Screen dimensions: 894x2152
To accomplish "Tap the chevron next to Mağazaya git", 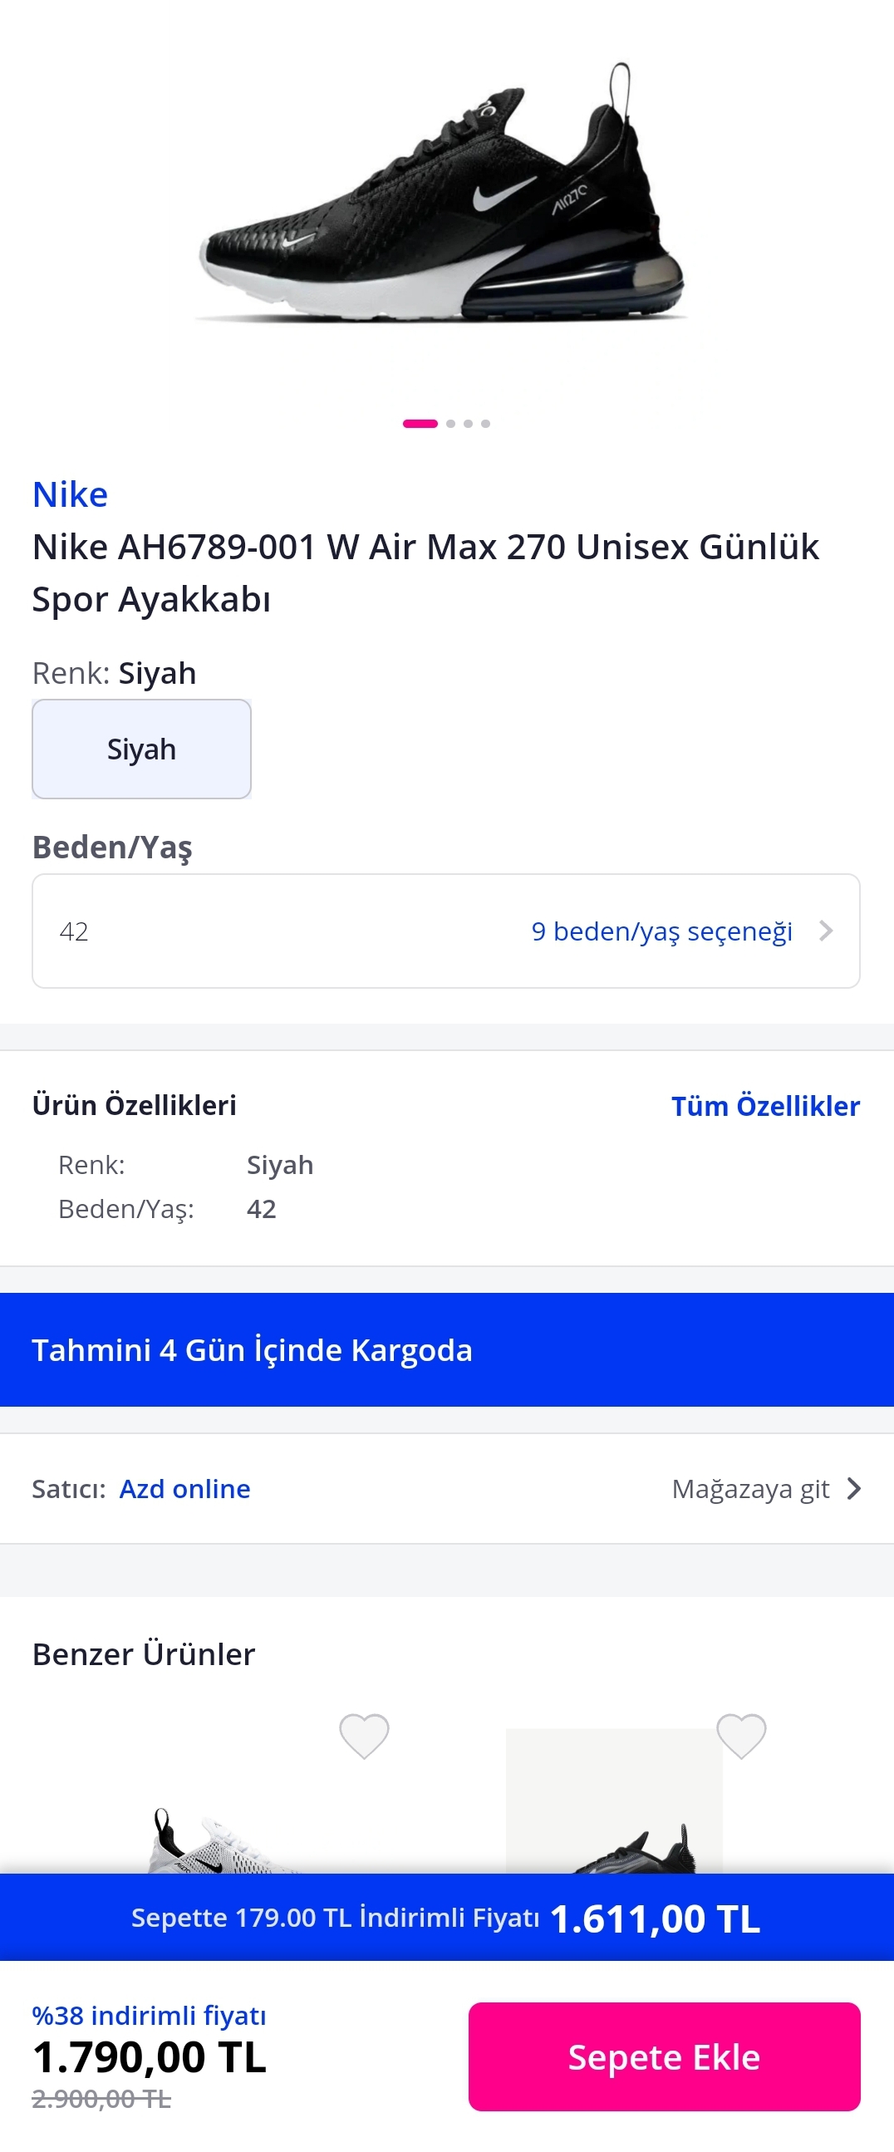I will tap(853, 1489).
